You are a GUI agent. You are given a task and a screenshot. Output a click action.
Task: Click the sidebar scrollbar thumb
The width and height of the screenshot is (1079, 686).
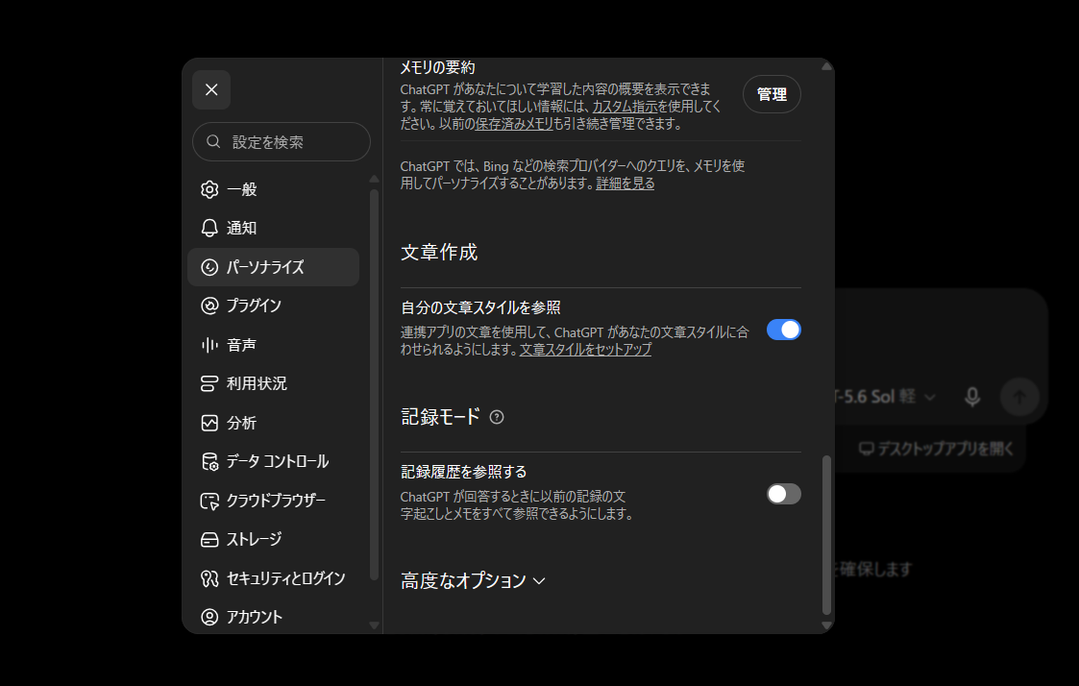[375, 384]
